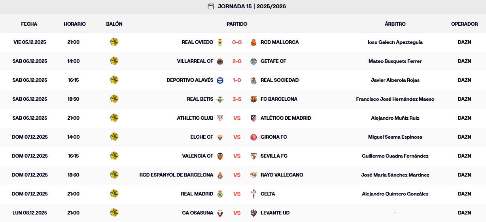Click the Levante UD club crest
The image size is (486, 222).
point(254,213)
